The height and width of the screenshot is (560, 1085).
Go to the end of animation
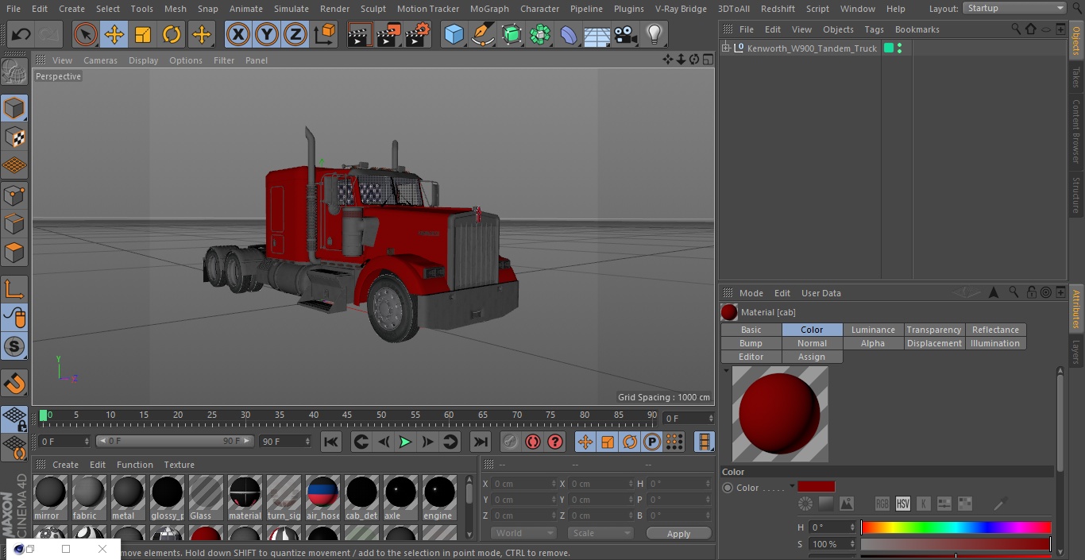pos(481,442)
